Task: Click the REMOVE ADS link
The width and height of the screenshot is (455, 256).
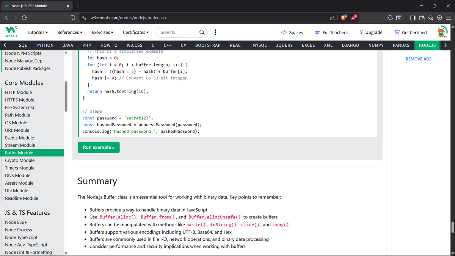Action: (x=419, y=59)
